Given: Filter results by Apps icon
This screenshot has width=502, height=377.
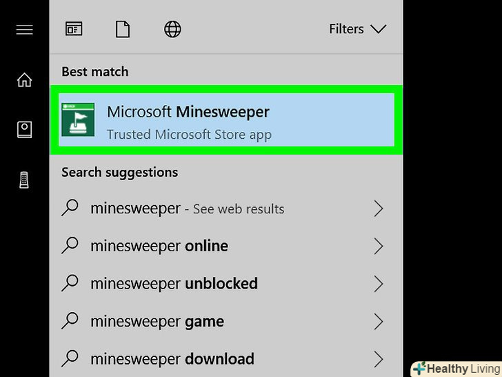Looking at the screenshot, I should 74,29.
